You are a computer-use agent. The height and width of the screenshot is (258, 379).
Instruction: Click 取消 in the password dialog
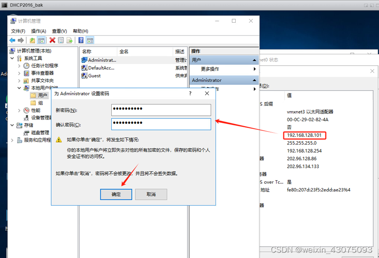(x=151, y=194)
